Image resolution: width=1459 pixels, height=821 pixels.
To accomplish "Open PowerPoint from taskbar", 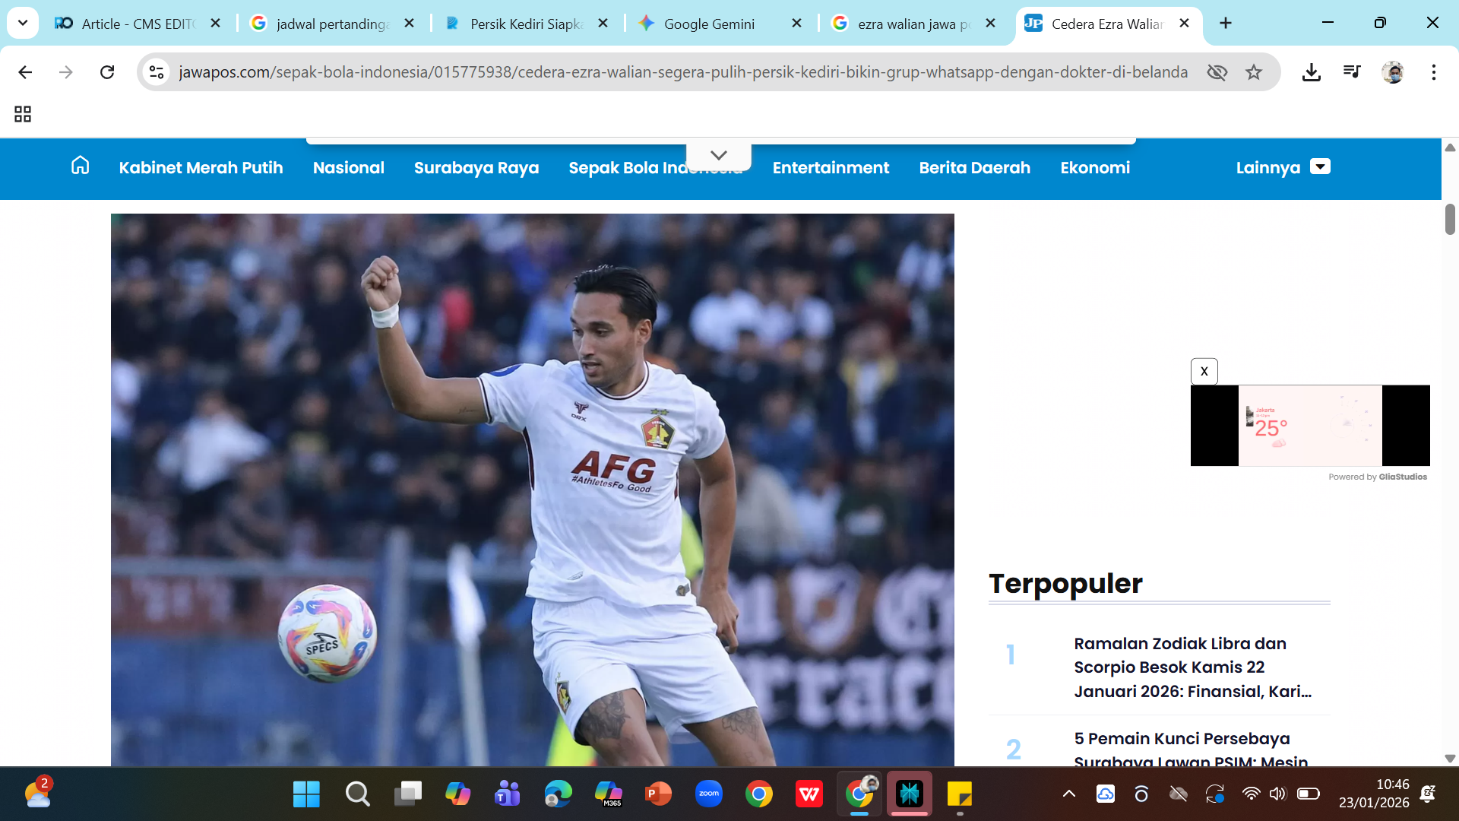I will click(x=658, y=794).
